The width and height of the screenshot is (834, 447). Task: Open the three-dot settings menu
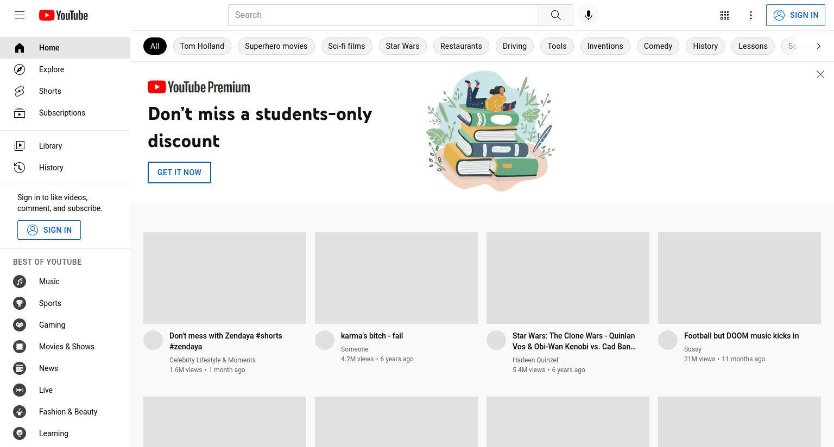(x=751, y=15)
